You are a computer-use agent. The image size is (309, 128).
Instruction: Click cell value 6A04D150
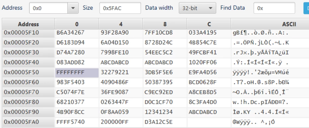115,43
